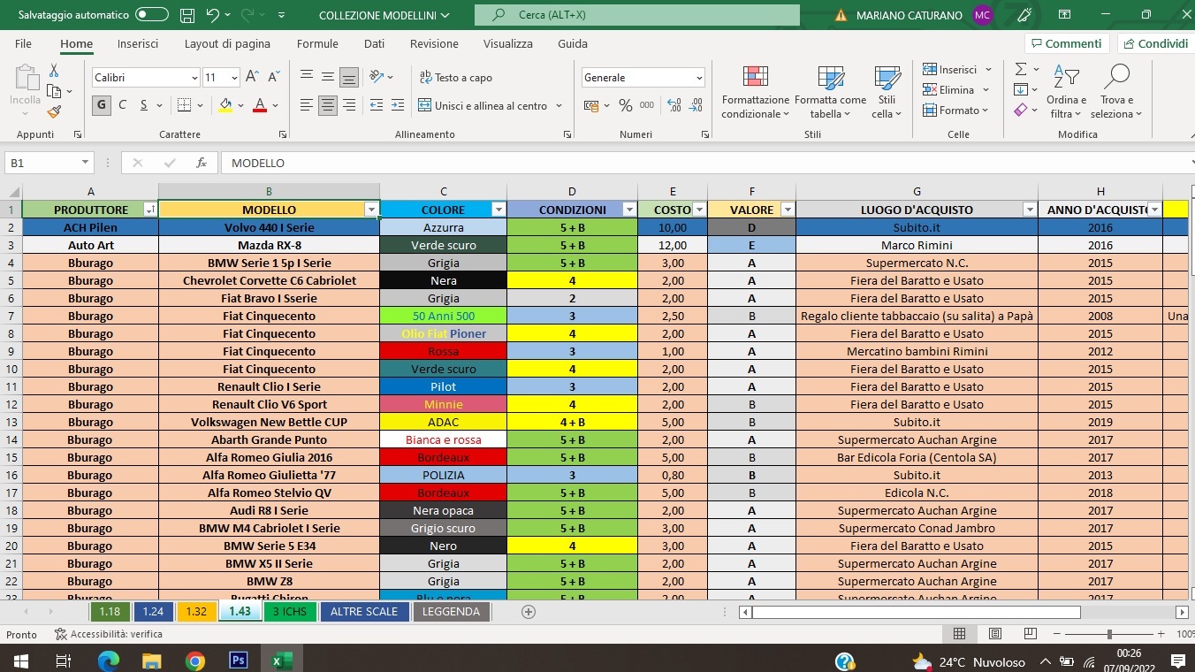Image resolution: width=1195 pixels, height=672 pixels.
Task: Increase decimal places
Action: coord(674,105)
